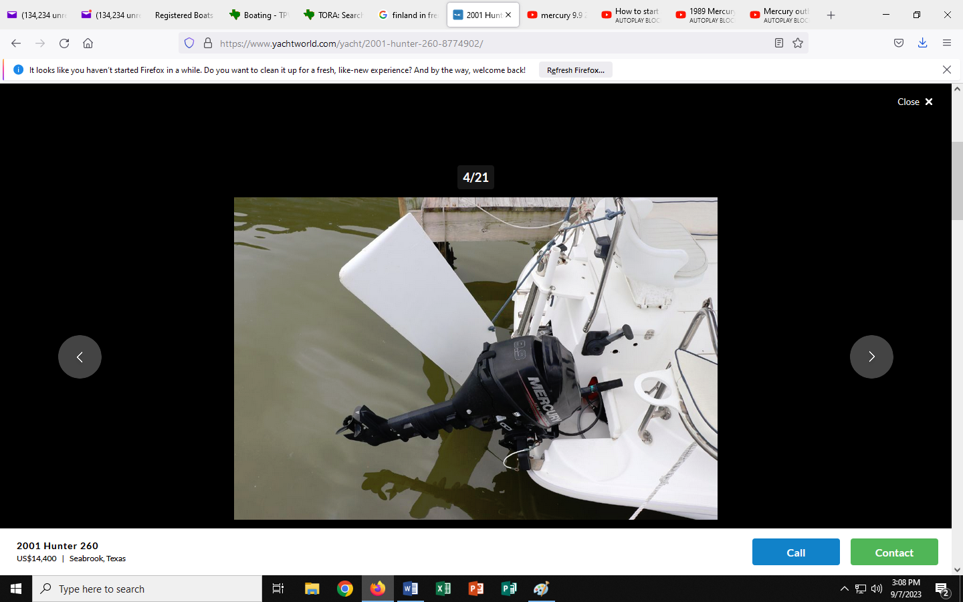Switch to the Boating - TP tab

(x=259, y=15)
